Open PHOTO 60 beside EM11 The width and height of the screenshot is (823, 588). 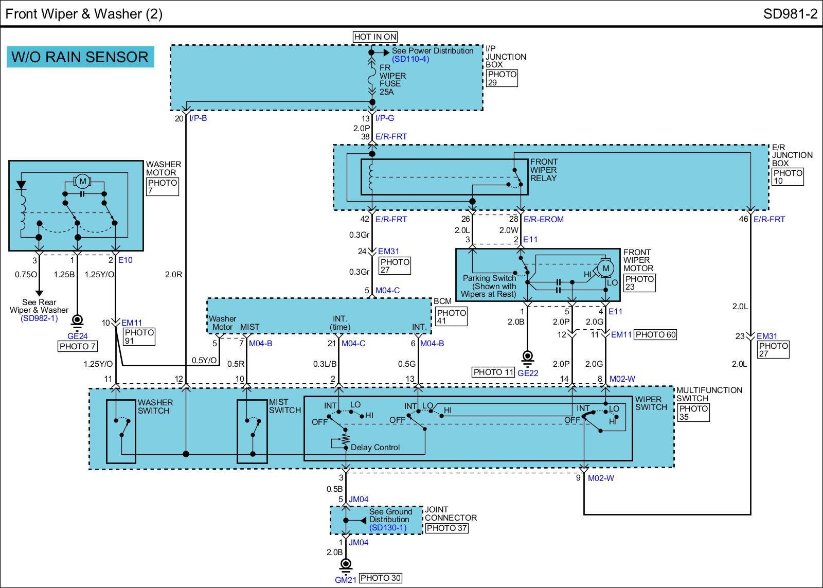[x=655, y=334]
